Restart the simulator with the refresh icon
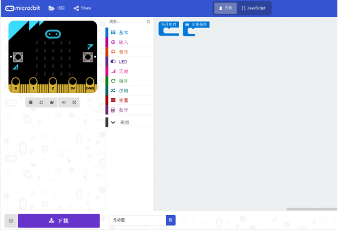338x230 pixels. point(41,102)
